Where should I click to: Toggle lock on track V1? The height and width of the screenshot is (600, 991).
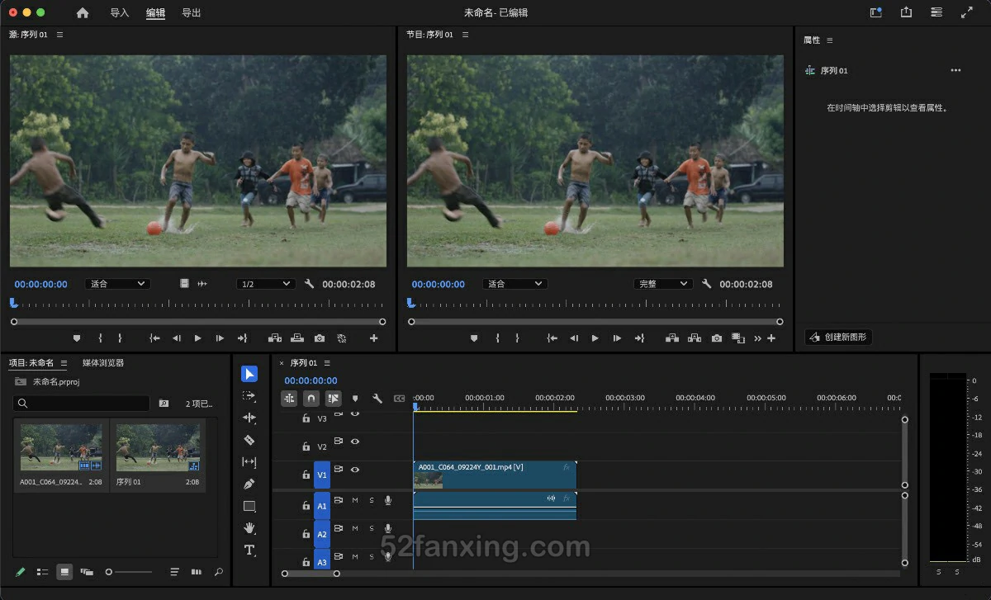point(306,475)
